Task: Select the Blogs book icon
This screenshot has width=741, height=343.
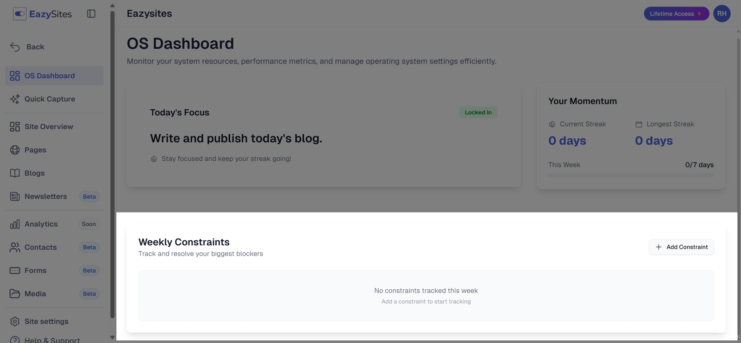Action: pyautogui.click(x=14, y=173)
